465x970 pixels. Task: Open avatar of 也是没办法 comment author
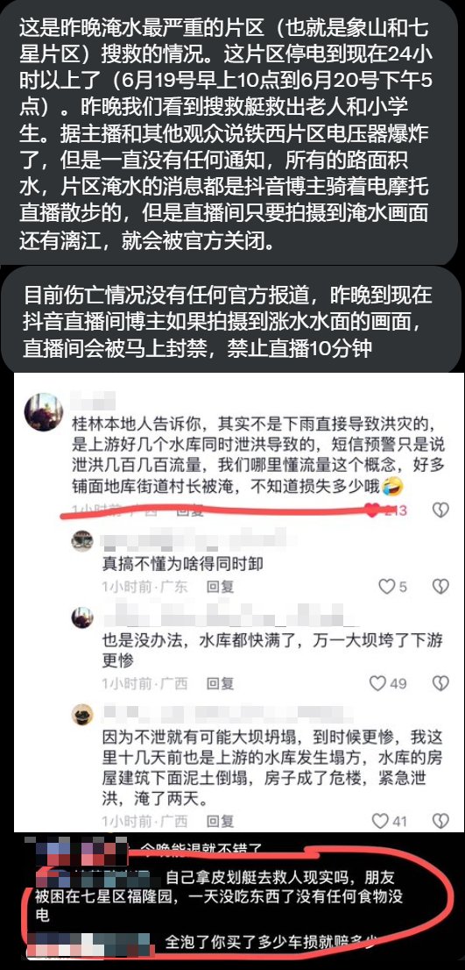point(82,617)
